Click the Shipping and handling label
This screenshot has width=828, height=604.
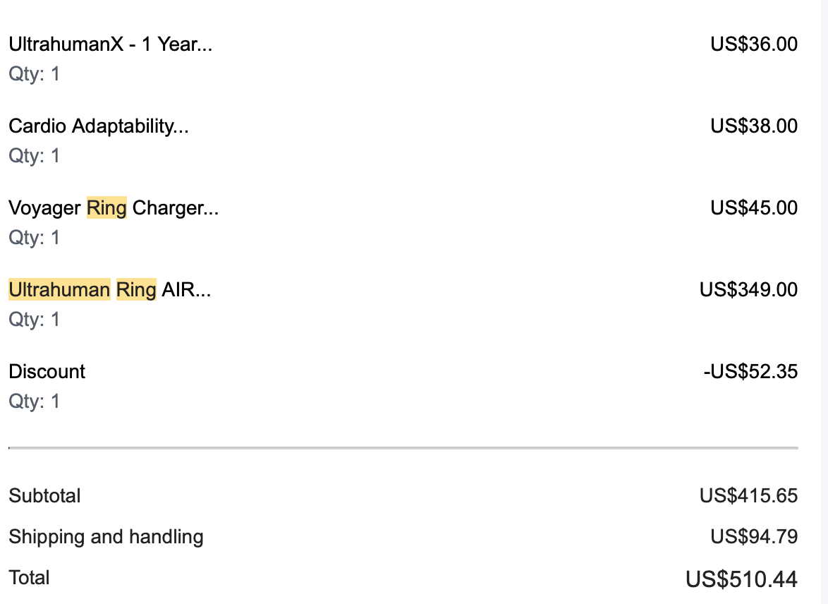click(x=106, y=537)
